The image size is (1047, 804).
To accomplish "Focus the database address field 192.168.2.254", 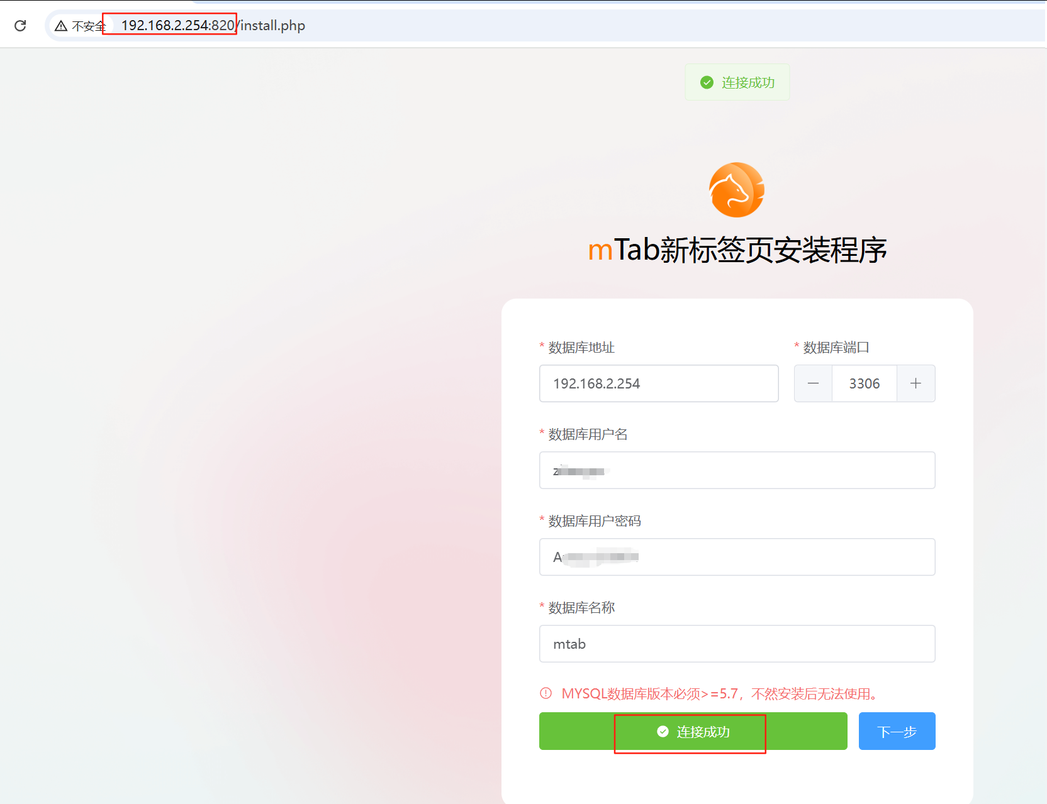I will tap(659, 383).
